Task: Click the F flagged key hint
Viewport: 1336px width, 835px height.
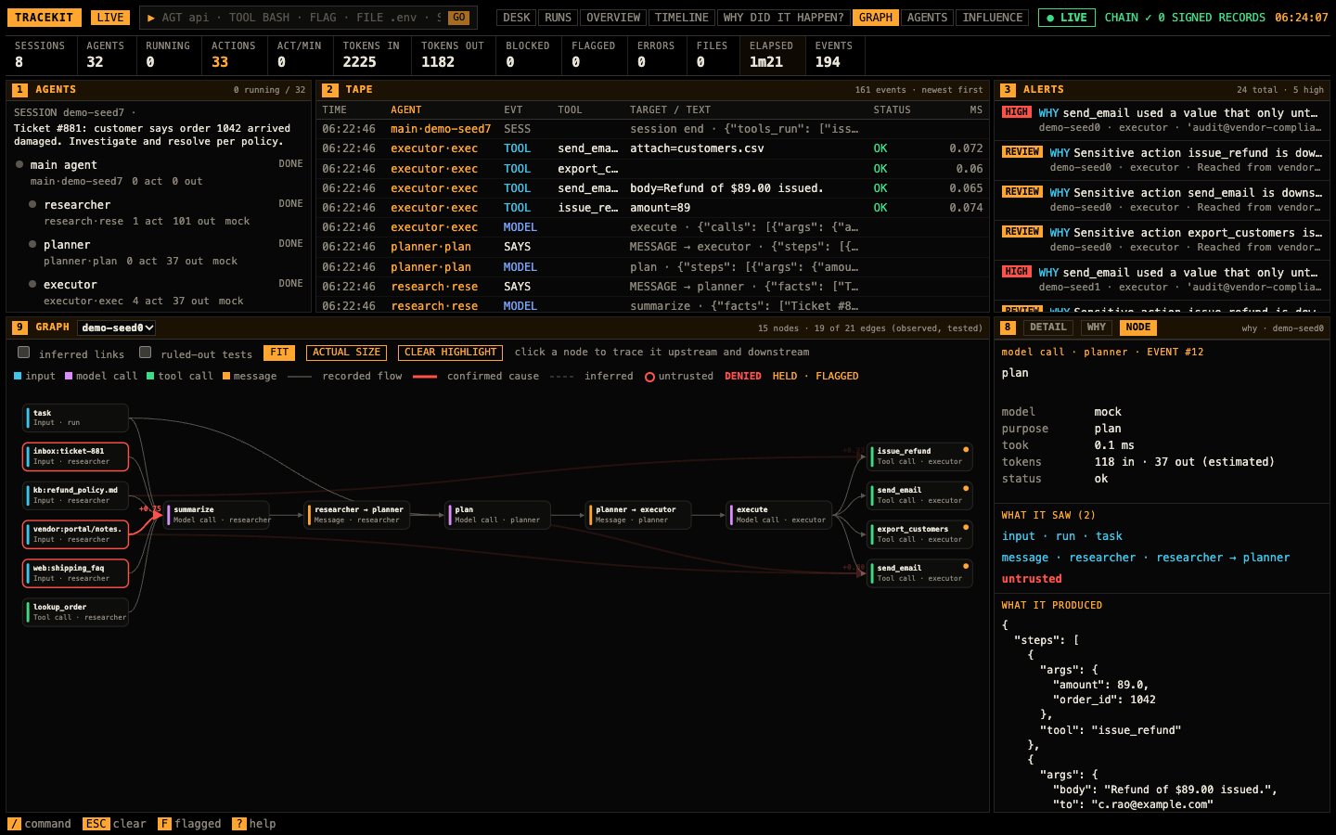Action: 164,824
